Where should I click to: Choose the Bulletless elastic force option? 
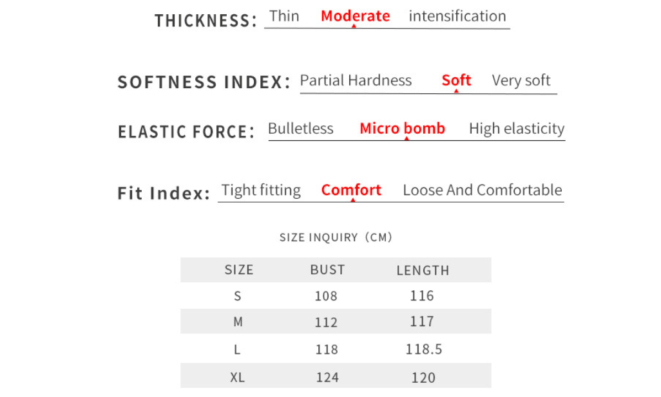[301, 129]
